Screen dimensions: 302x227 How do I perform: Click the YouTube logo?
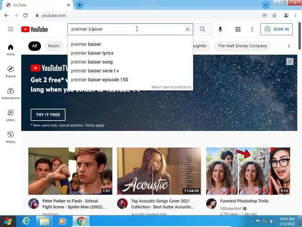point(35,29)
